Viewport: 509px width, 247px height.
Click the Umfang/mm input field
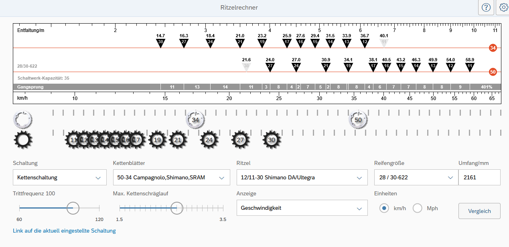pos(479,177)
